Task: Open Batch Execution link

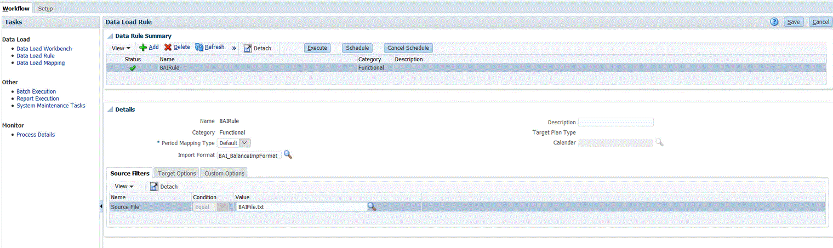Action: coord(36,91)
